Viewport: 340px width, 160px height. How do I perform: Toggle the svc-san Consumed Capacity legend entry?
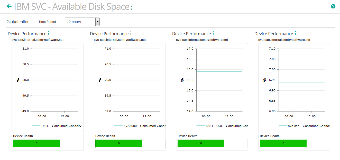[308, 126]
